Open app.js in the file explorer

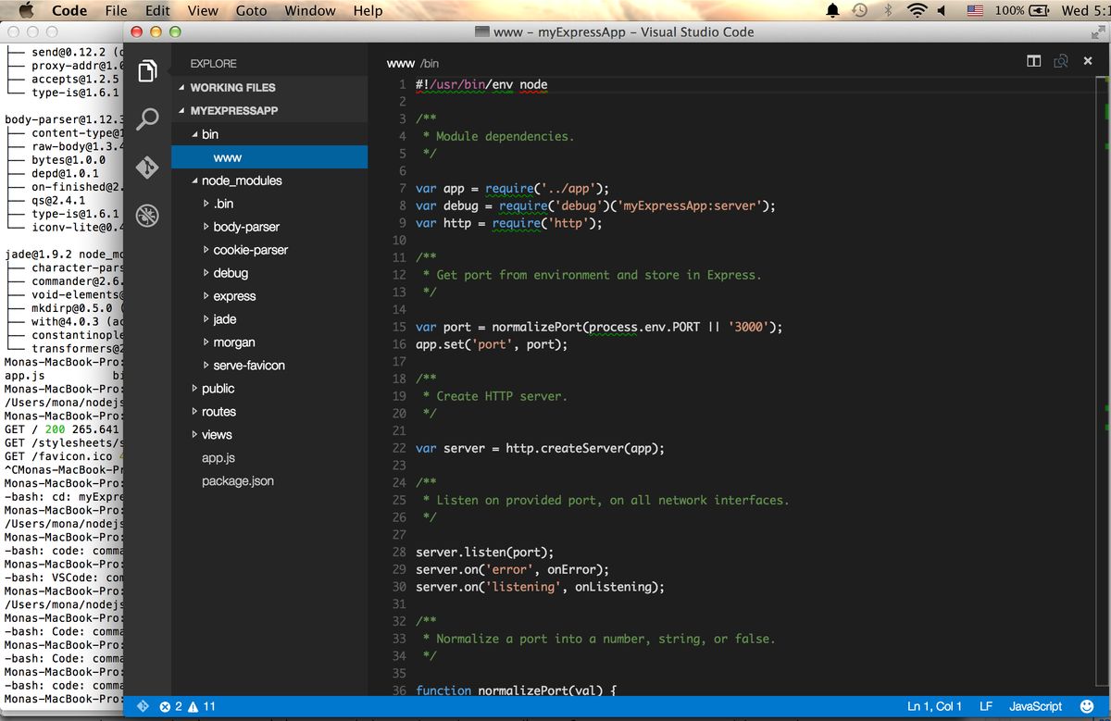click(218, 458)
